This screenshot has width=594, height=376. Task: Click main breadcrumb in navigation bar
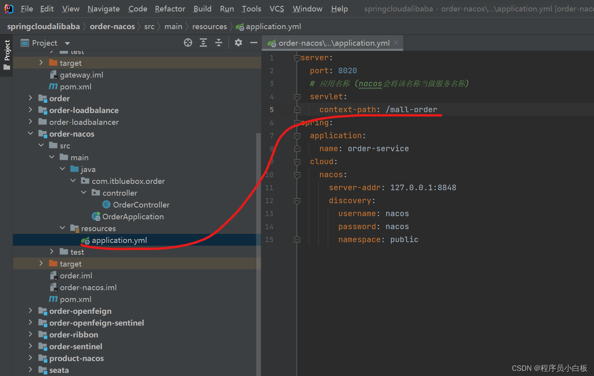coord(173,26)
